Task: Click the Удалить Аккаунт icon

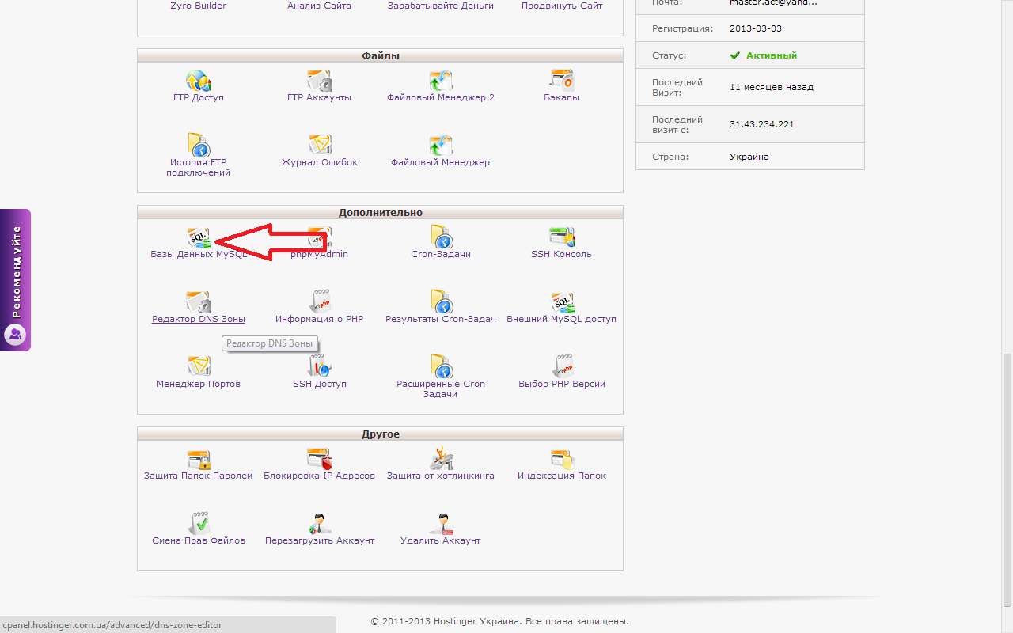Action: 441,523
